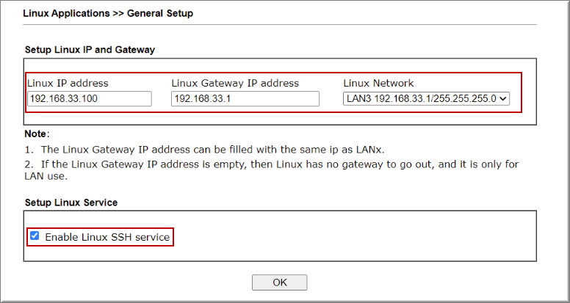Click the Linux Network dropdown chevron arrow
570x303 pixels.
pos(503,99)
